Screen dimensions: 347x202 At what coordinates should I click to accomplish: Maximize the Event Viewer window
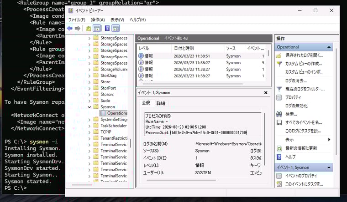click(x=315, y=10)
